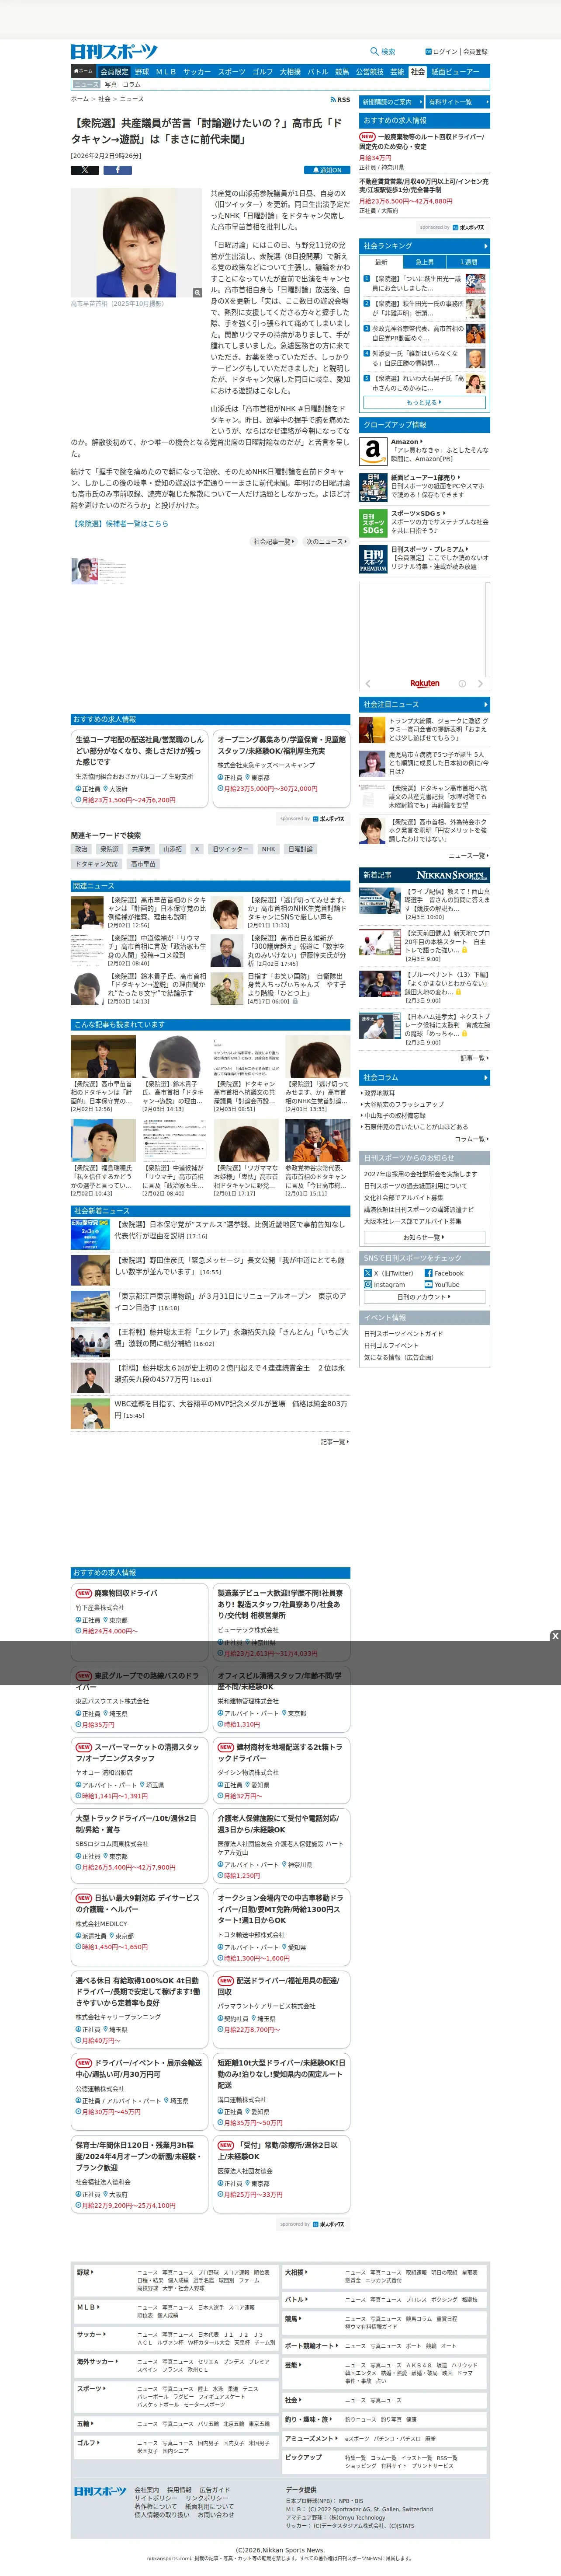Open the 日刊スポーツ PREMIUM icon
The height and width of the screenshot is (2576, 561).
(x=372, y=559)
